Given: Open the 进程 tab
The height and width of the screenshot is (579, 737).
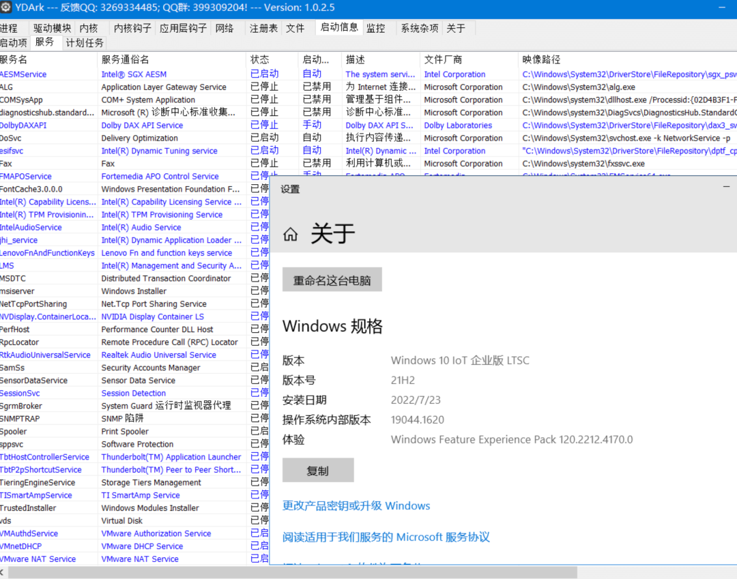Looking at the screenshot, I should pos(8,28).
